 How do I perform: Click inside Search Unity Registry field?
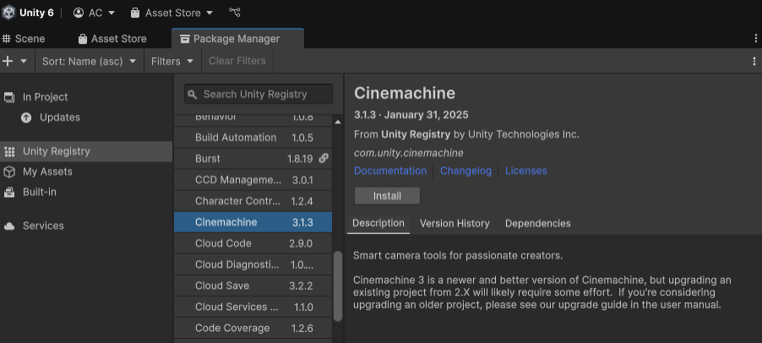pyautogui.click(x=259, y=95)
